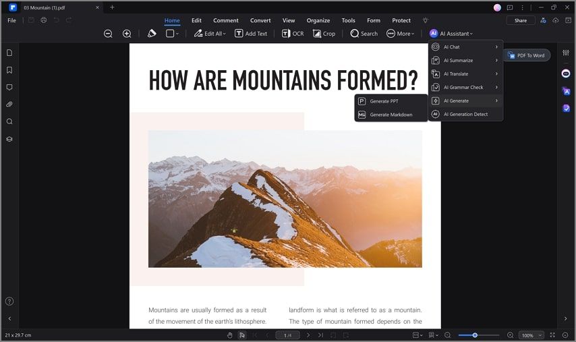This screenshot has width=576, height=342.
Task: Open the thumbnails panel in left sidebar
Action: [9, 53]
